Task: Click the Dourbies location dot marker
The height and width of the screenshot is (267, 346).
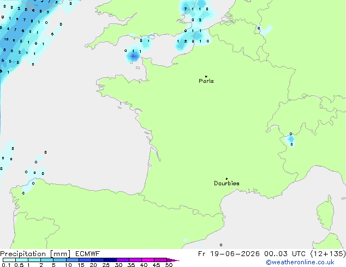Action: 226,179
